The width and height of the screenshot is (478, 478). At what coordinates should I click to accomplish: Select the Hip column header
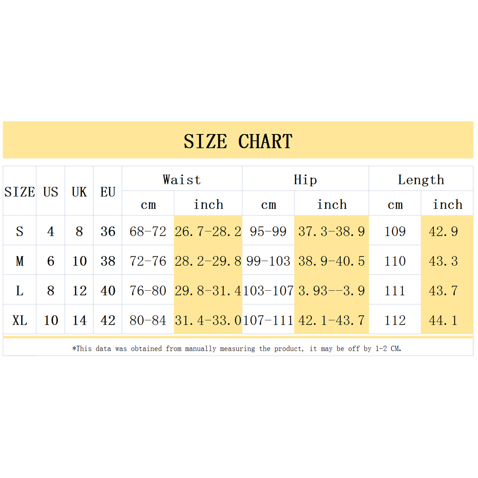pos(305,180)
